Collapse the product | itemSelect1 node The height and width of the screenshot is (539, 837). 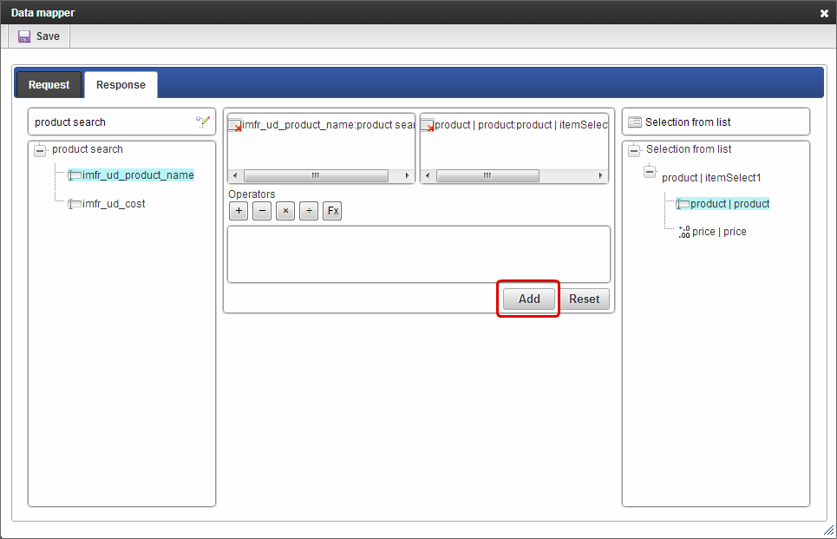[650, 172]
